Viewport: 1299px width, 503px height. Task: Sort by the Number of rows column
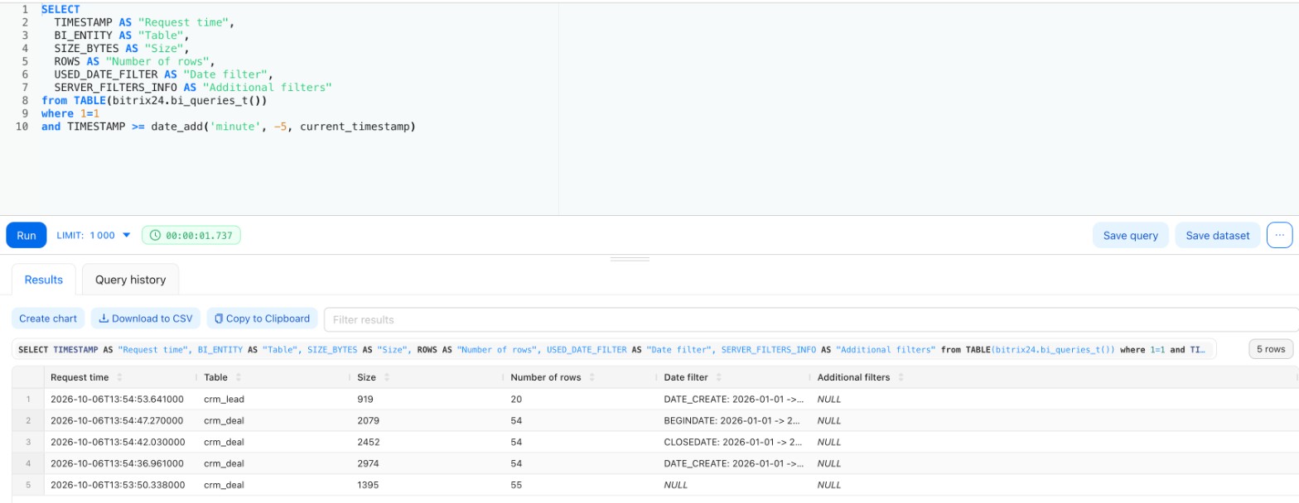[592, 377]
